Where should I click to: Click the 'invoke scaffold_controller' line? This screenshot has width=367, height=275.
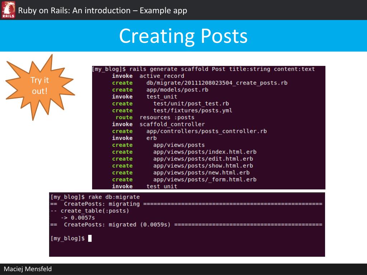[x=158, y=124]
